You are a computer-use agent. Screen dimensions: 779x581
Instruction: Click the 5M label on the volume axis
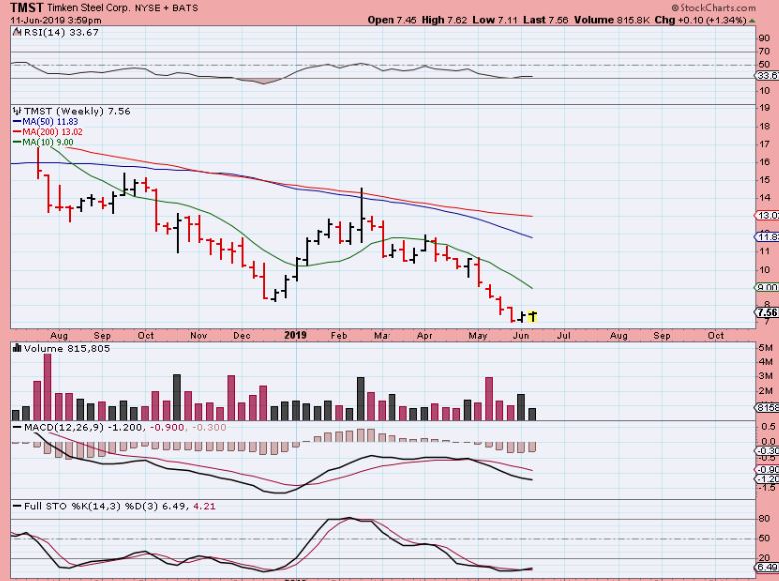coord(765,348)
